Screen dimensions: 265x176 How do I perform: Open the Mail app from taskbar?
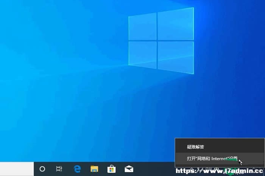pyautogui.click(x=129, y=169)
